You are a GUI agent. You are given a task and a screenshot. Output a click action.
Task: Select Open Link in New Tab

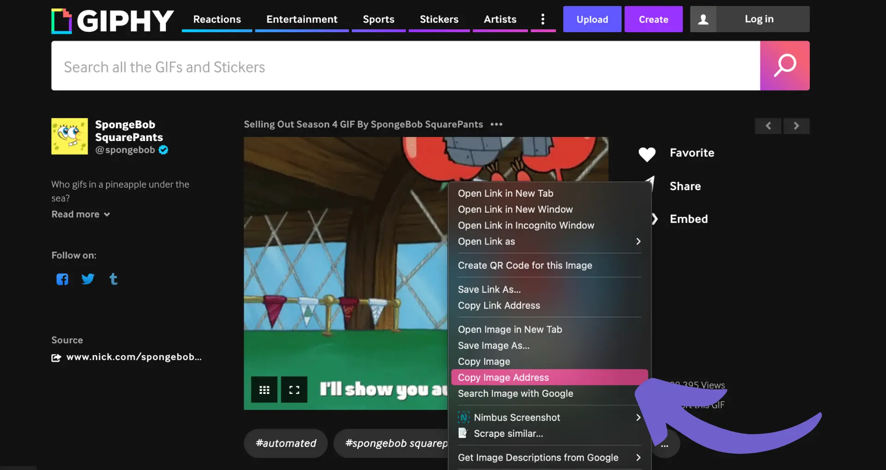pyautogui.click(x=550, y=194)
